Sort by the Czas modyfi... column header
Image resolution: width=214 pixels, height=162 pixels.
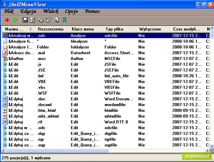186,29
